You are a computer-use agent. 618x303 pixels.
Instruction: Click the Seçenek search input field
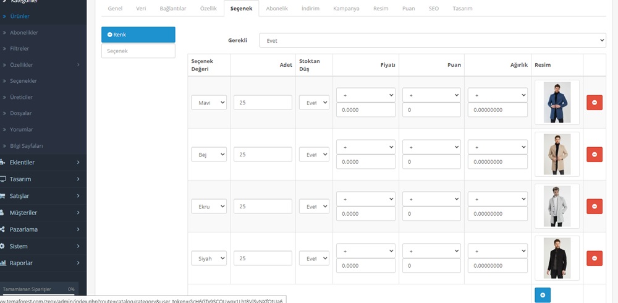(x=138, y=51)
